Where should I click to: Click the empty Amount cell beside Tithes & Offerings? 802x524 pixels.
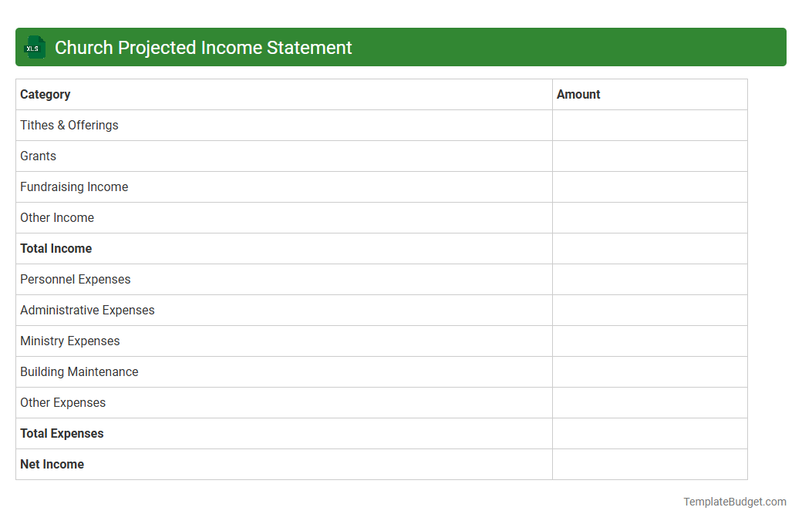(649, 125)
